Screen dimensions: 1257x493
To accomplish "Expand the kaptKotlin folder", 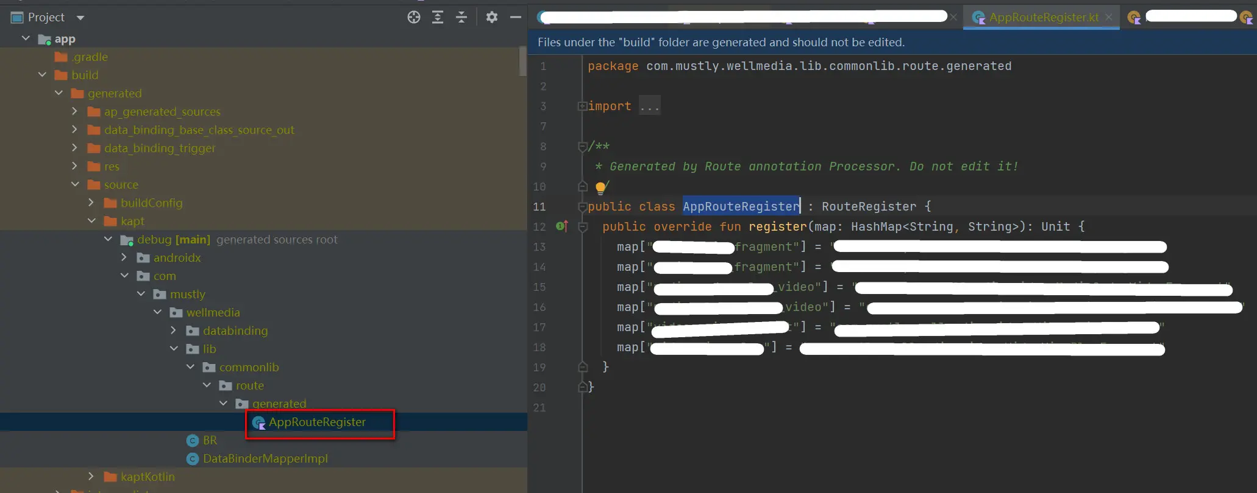I will [91, 477].
